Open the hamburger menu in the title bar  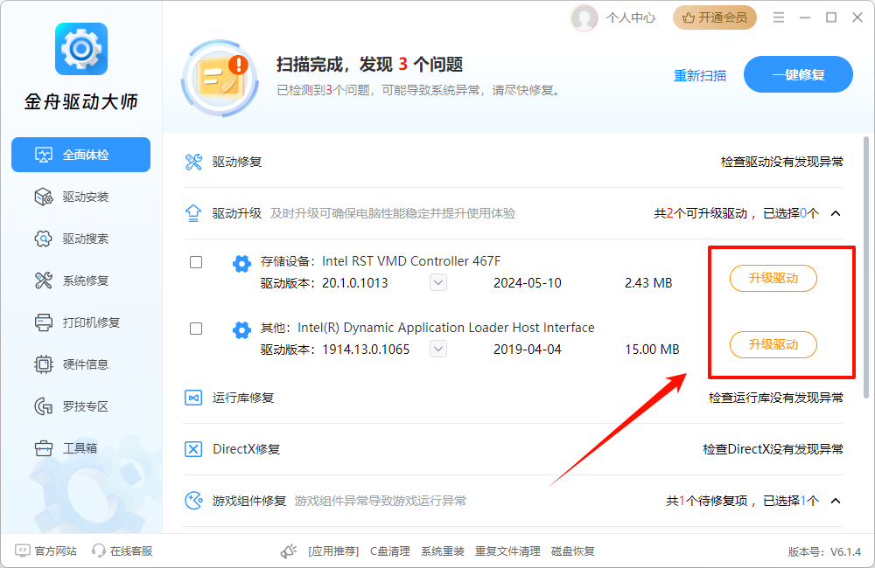(x=778, y=17)
